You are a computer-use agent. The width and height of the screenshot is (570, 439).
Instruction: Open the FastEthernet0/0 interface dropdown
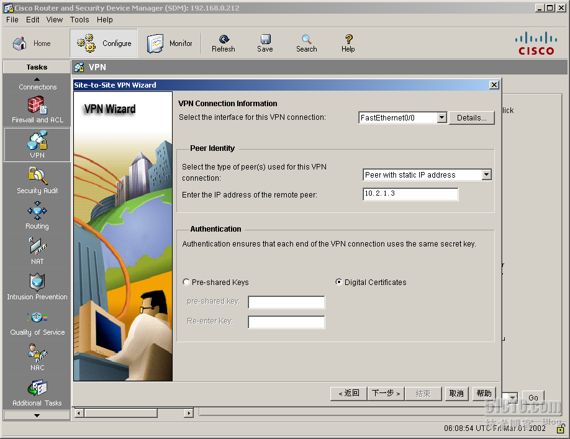(x=442, y=117)
